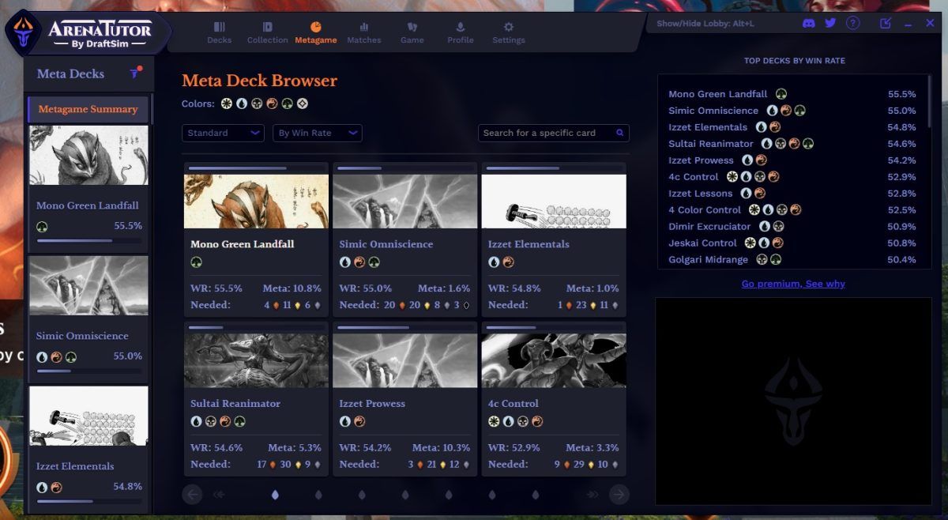
Task: Switch to the Matches tab
Action: 364,32
